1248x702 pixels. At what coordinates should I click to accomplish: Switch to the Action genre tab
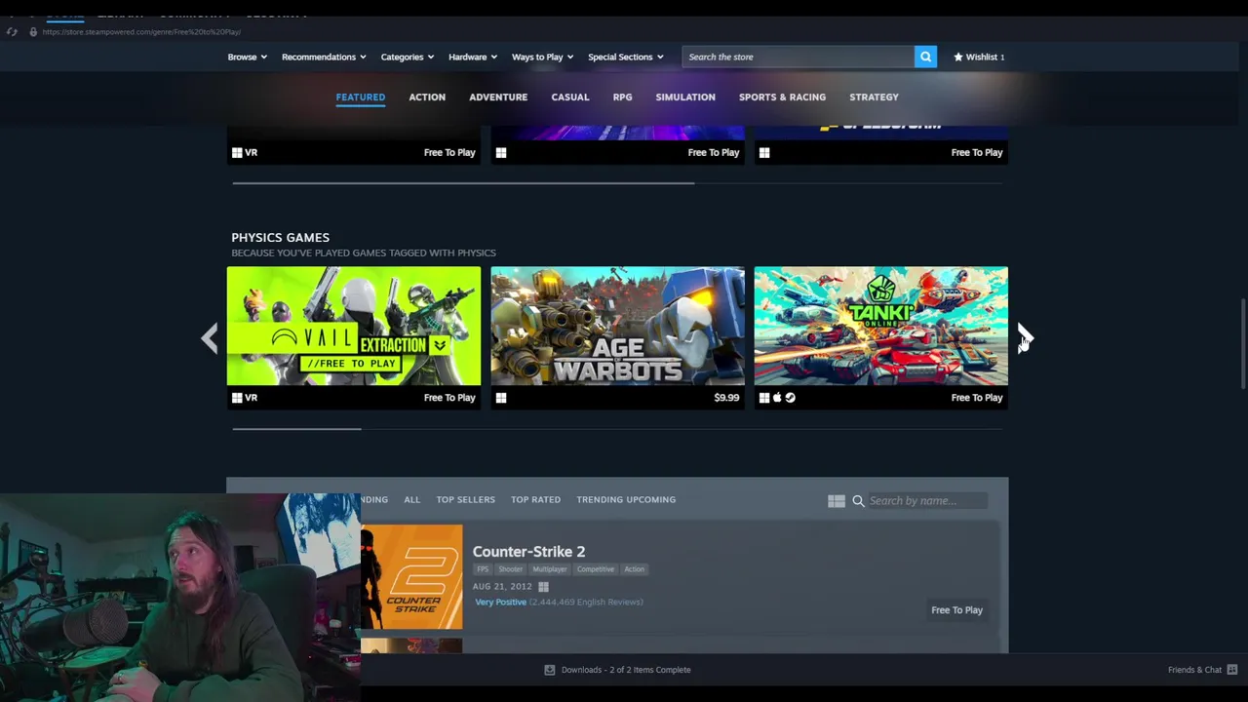427,97
